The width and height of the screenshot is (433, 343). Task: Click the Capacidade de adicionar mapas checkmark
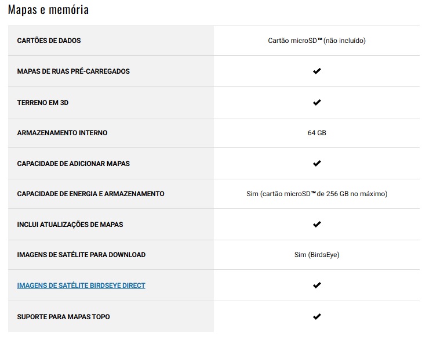316,164
